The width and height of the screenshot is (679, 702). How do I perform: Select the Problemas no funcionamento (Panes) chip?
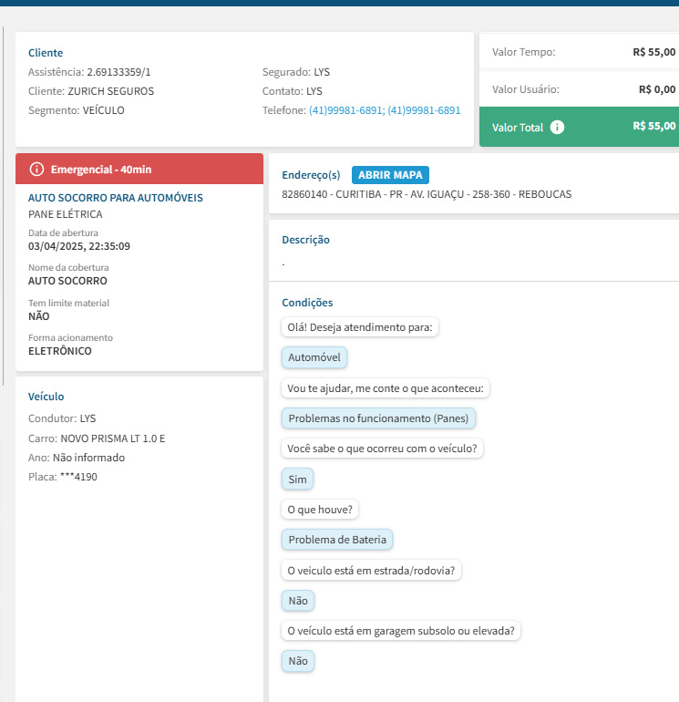[x=378, y=418]
